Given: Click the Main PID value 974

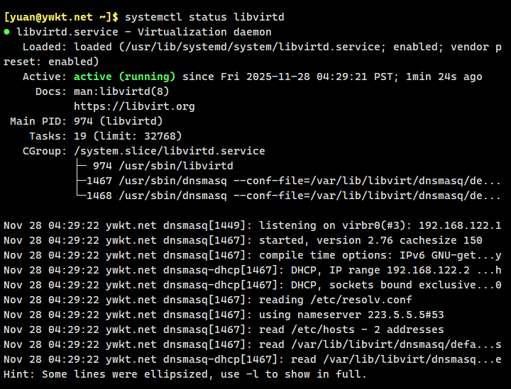Looking at the screenshot, I should point(83,121).
